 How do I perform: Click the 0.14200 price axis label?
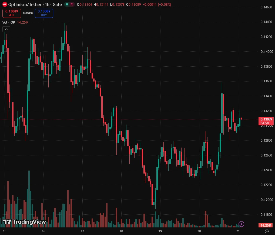pos(266,37)
